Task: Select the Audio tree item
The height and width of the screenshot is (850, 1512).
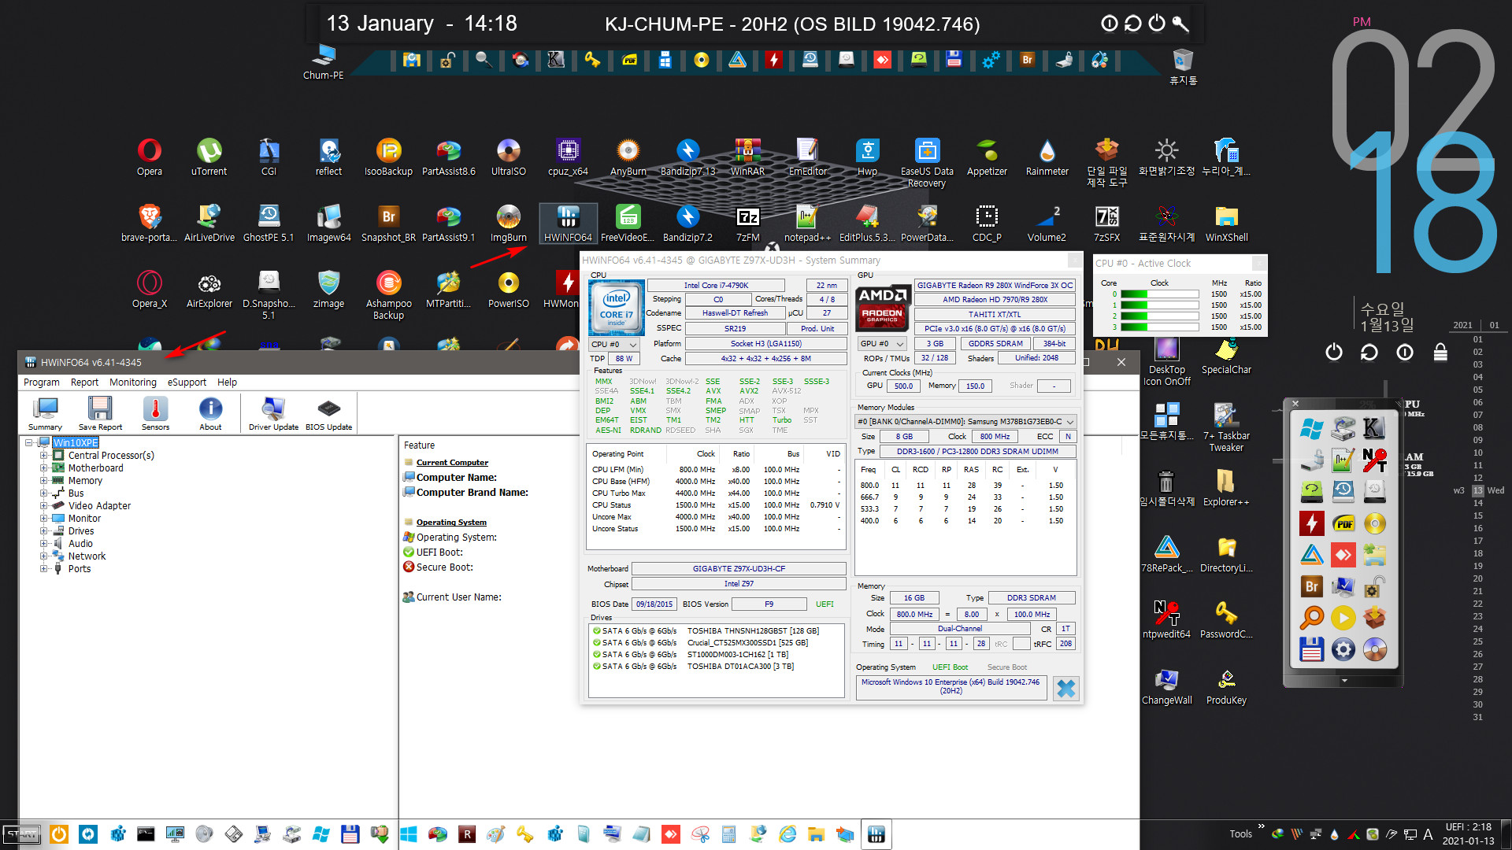Action: tap(80, 544)
